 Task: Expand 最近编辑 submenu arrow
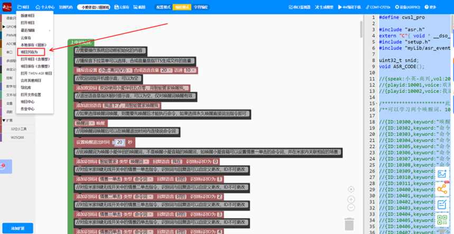pyautogui.click(x=50, y=30)
